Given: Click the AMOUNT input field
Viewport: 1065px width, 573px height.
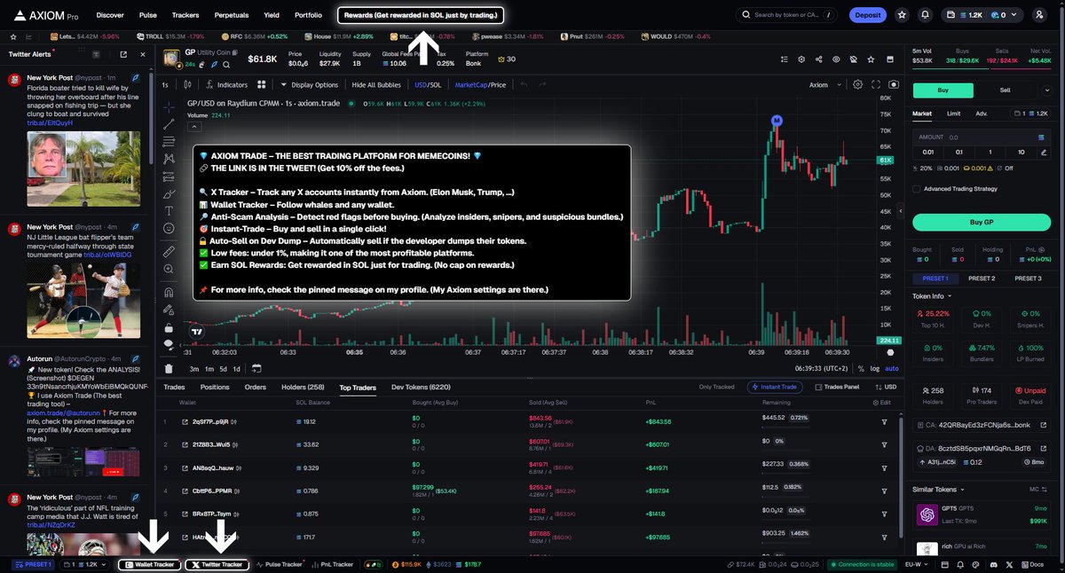Looking at the screenshot, I should coord(982,137).
